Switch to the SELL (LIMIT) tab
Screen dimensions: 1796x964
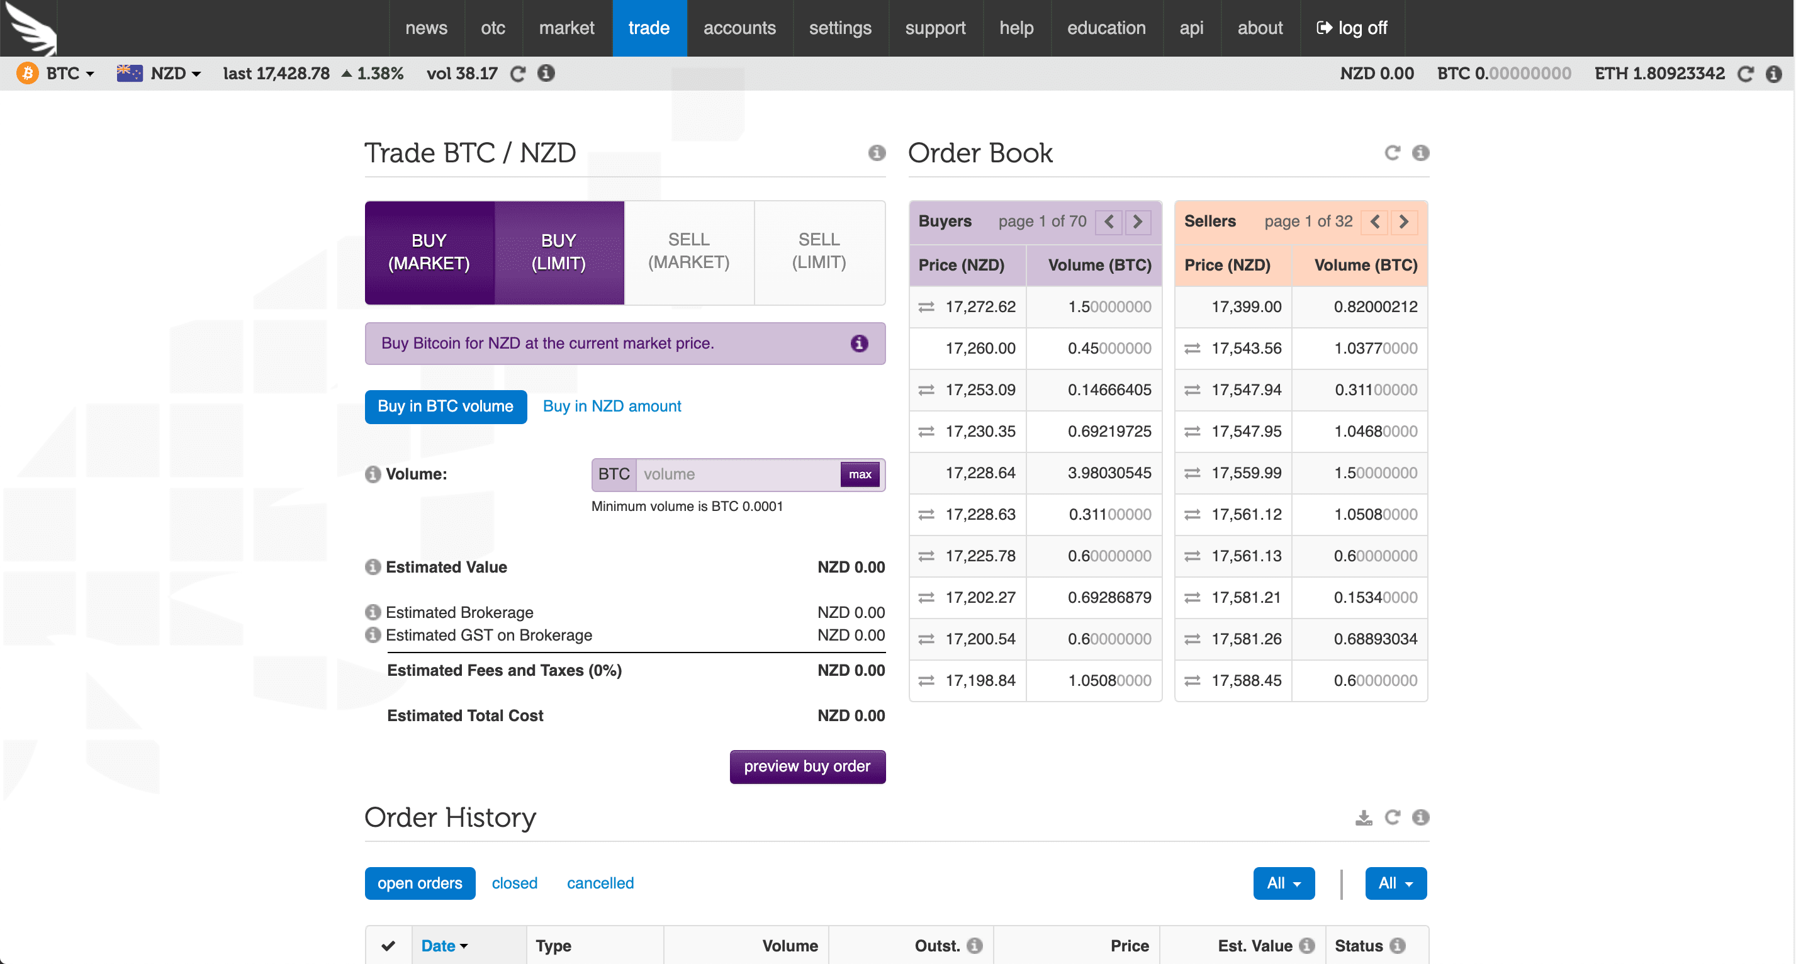tap(819, 252)
